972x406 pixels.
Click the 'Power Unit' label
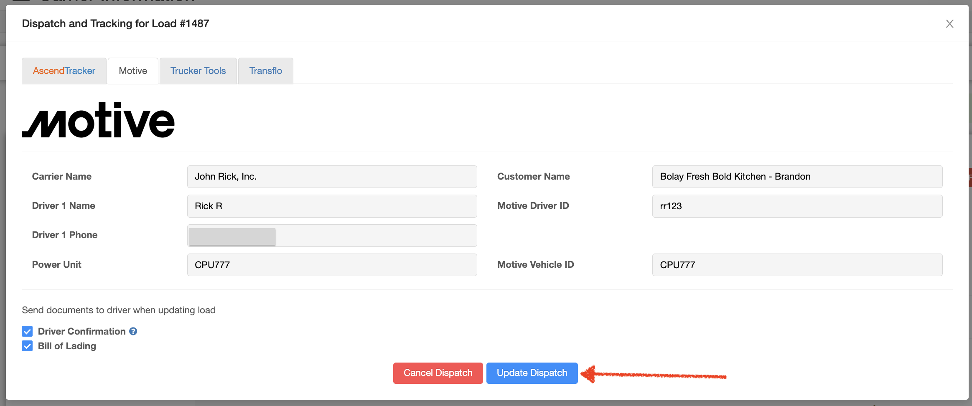coord(57,265)
